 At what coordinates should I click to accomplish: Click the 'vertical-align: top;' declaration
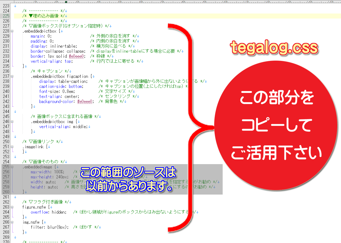click(52, 61)
